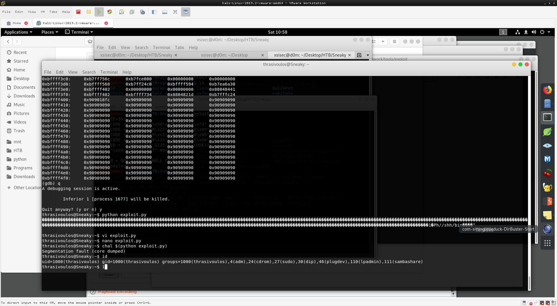This screenshot has width=557, height=306.
Task: Open the green leaf text editor dock icon
Action: tap(547, 132)
